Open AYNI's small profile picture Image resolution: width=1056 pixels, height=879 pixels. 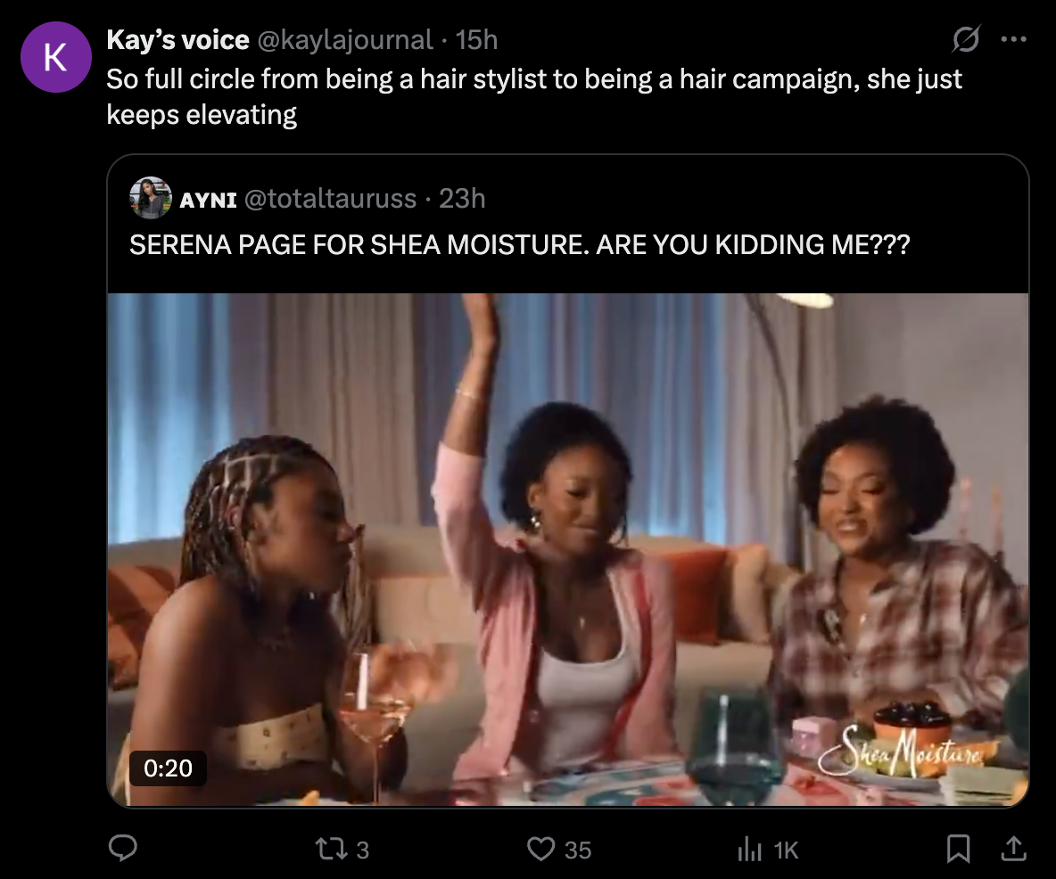[x=150, y=198]
